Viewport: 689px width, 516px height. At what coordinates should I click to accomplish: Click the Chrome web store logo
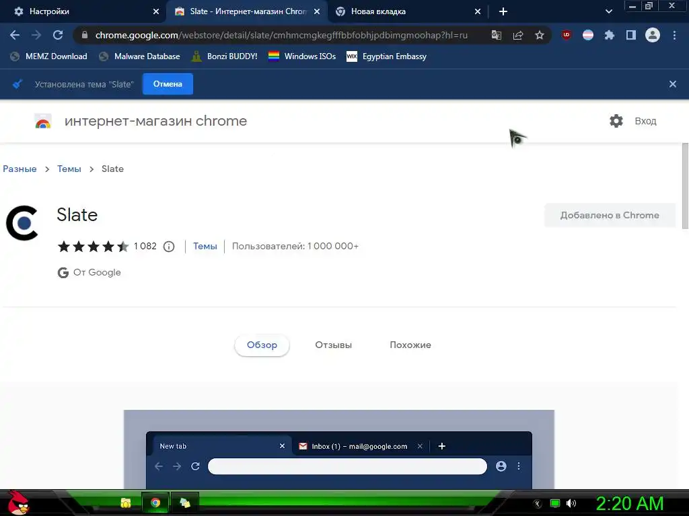43,122
